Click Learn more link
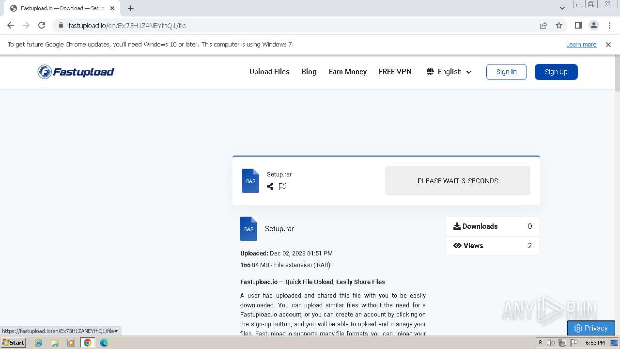620x349 pixels. 581,44
